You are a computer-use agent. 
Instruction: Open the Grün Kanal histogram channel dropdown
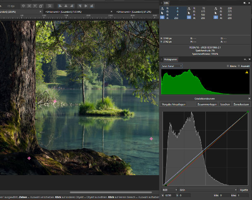(172, 66)
